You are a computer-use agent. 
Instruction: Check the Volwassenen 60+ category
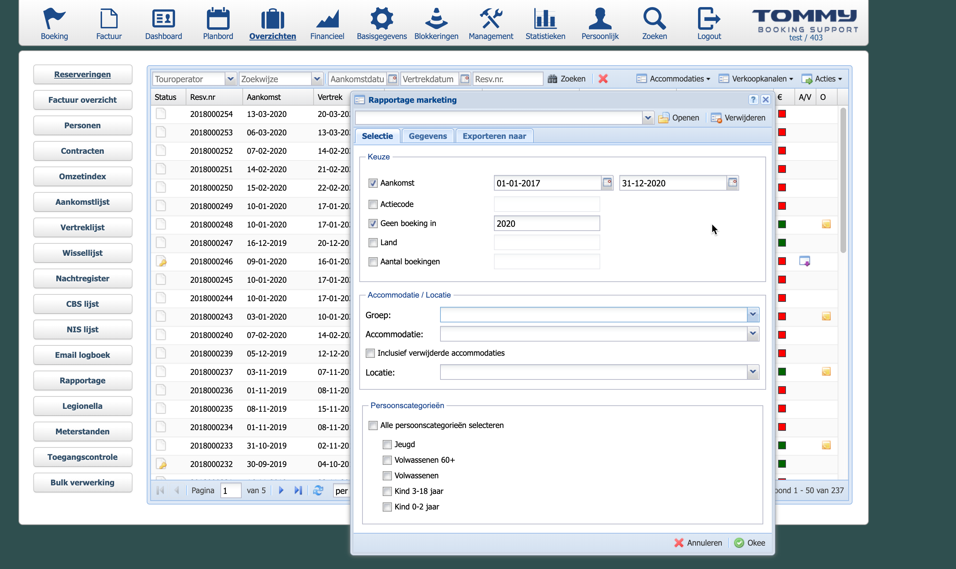click(x=387, y=460)
